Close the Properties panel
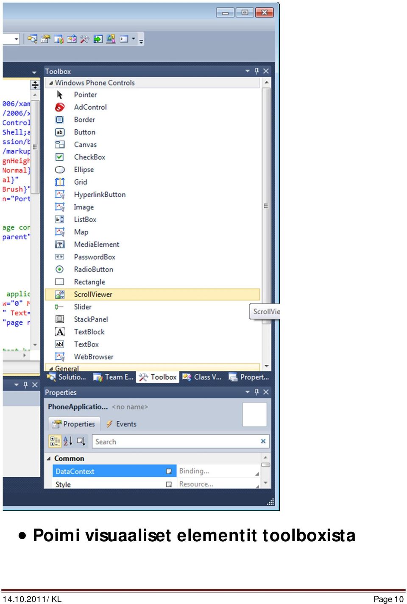 [x=266, y=392]
